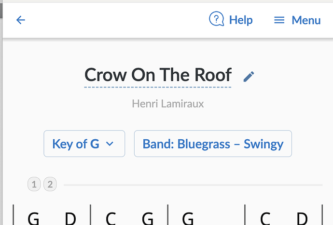
Task: Select section marker 1
Action: (x=34, y=184)
